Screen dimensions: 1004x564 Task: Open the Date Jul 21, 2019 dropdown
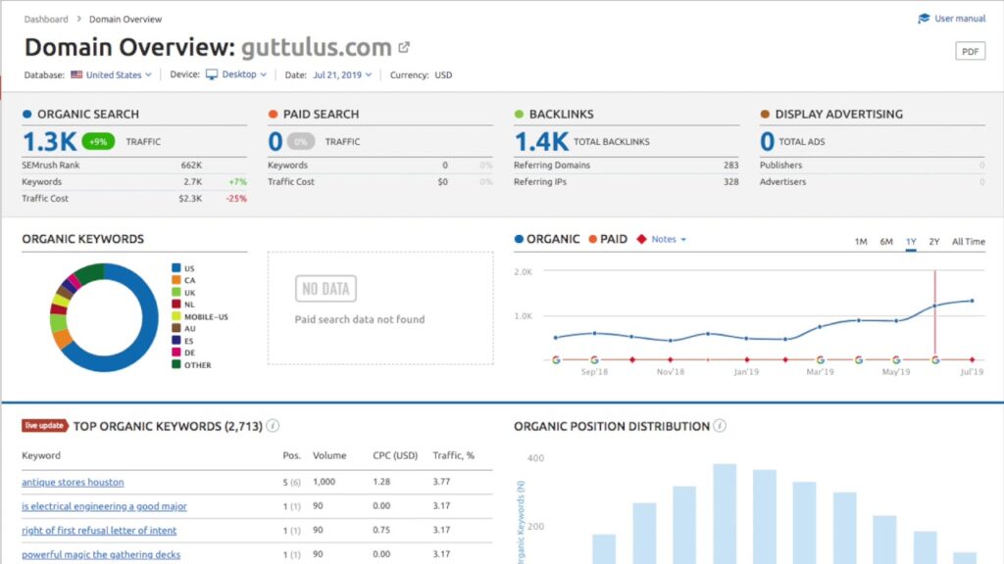(x=342, y=74)
